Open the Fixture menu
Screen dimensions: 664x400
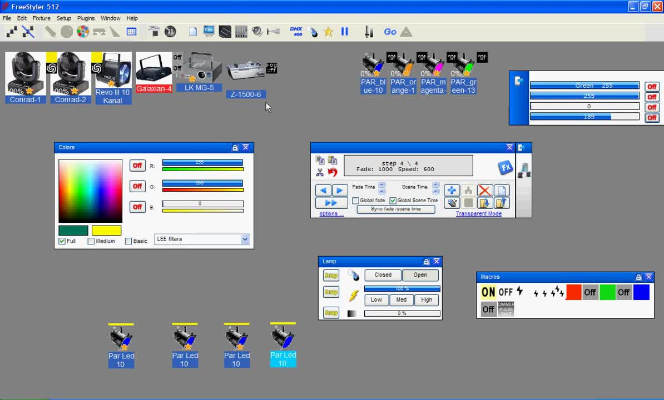41,18
